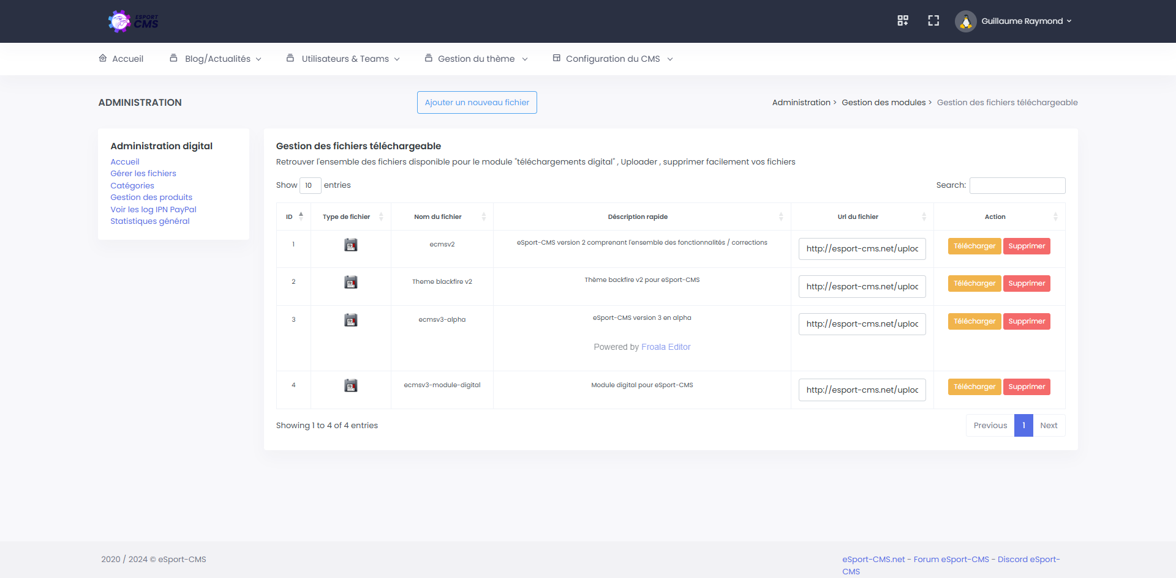Screen dimensions: 1176x578
Task: Open the Froala Editor link
Action: pos(666,347)
